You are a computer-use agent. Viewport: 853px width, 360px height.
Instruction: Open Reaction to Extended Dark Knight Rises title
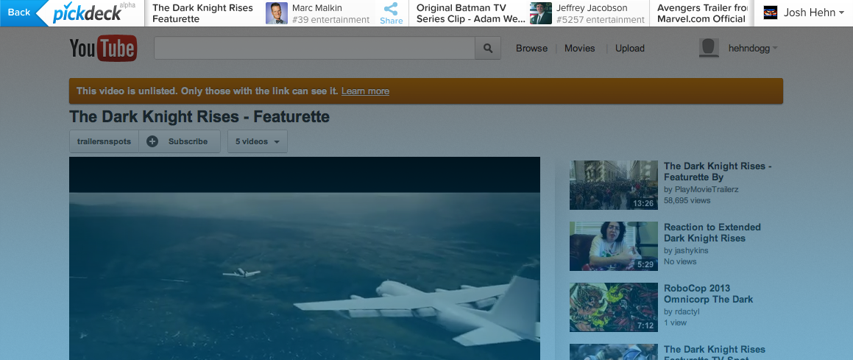click(712, 233)
